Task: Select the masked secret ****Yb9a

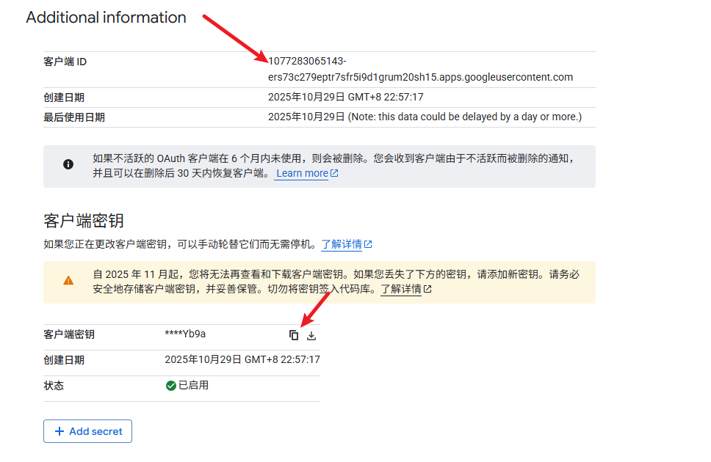Action: point(185,334)
